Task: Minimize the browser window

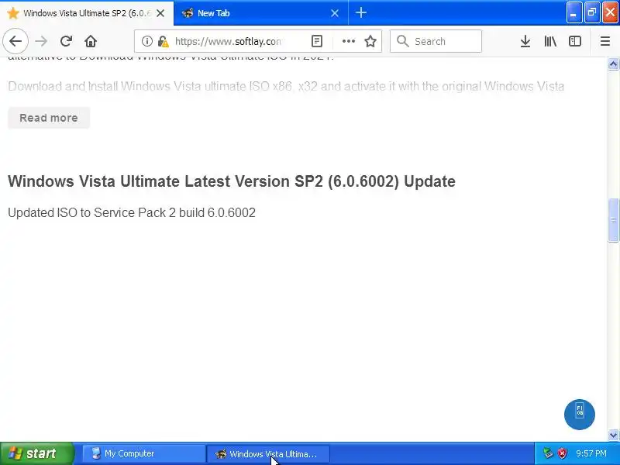Action: coord(574,12)
